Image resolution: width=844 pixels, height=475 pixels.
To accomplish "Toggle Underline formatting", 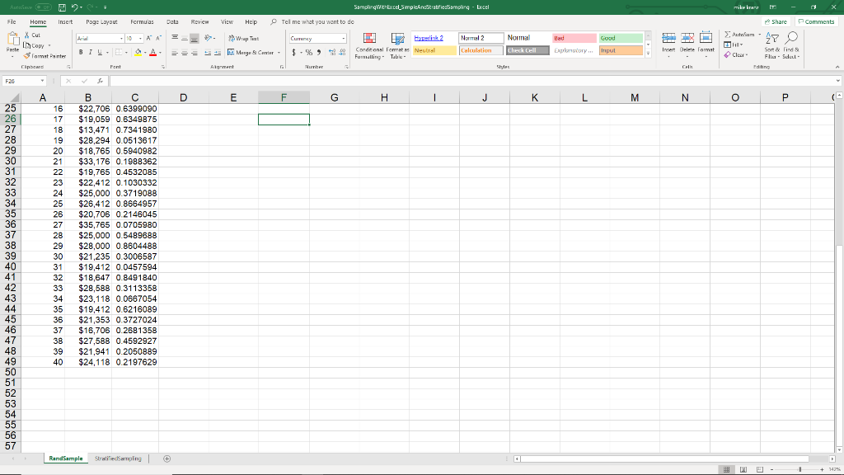I will 100,52.
